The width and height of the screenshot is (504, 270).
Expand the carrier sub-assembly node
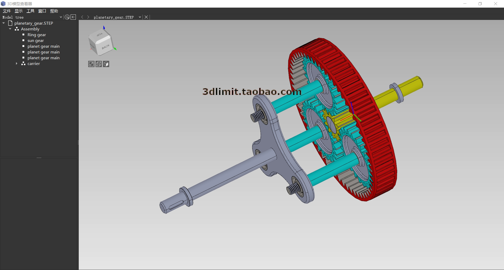[x=17, y=63]
